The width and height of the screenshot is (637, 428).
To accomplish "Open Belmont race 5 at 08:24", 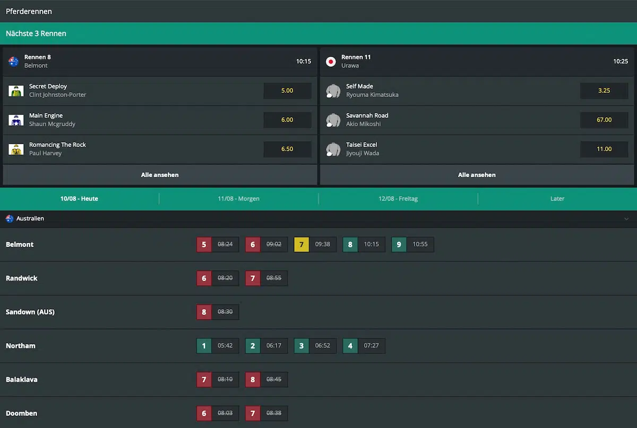I will click(x=218, y=244).
